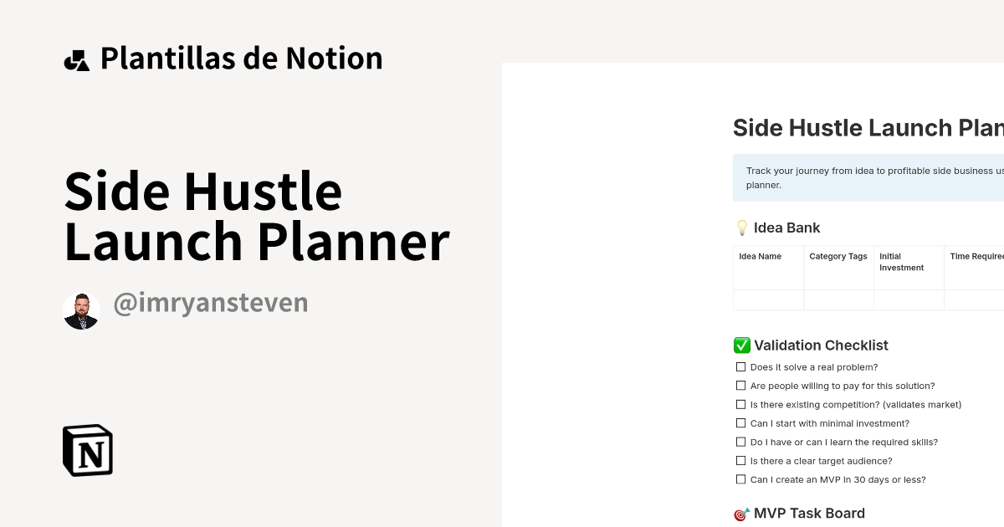Check "Is there existing competition? (validates market)"
Screen dimensions: 1004x527
740,404
